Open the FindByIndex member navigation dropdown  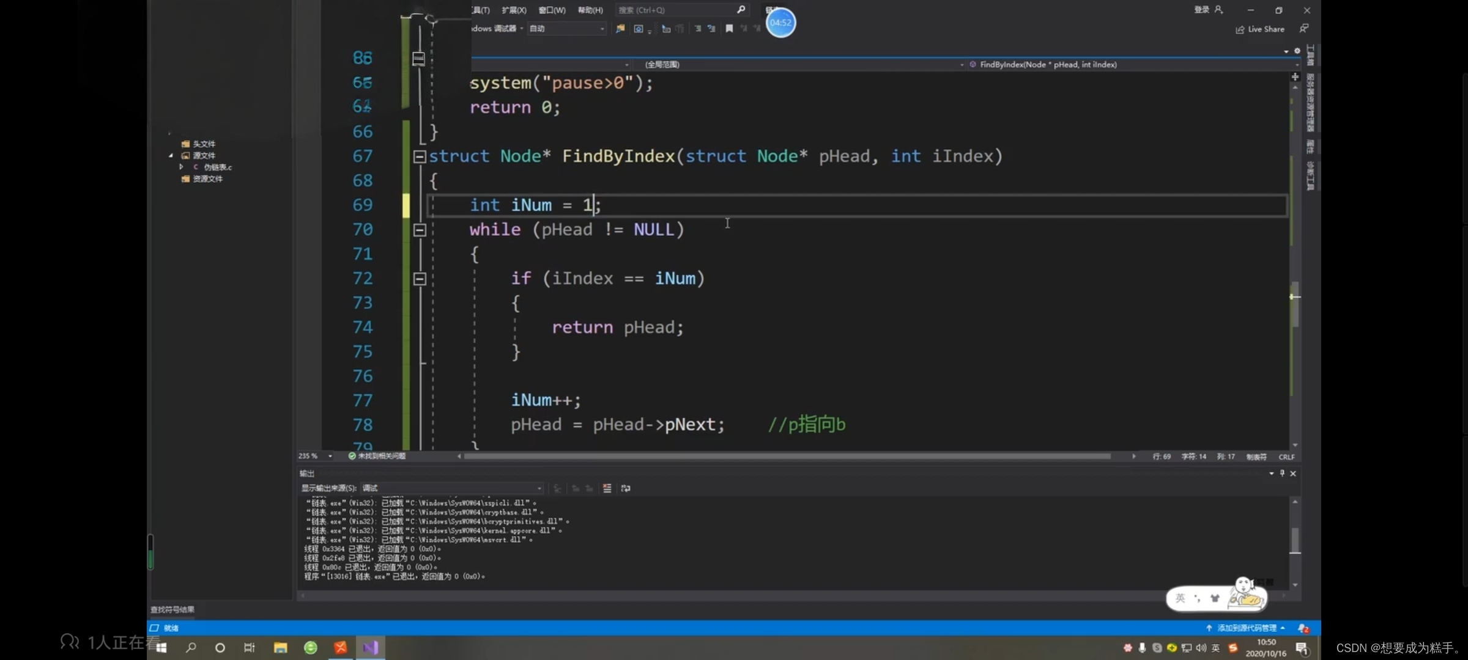pos(1133,65)
